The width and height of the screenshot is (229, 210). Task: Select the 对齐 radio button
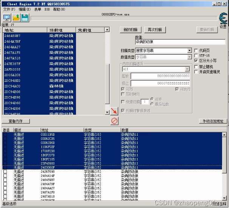(x=152, y=99)
